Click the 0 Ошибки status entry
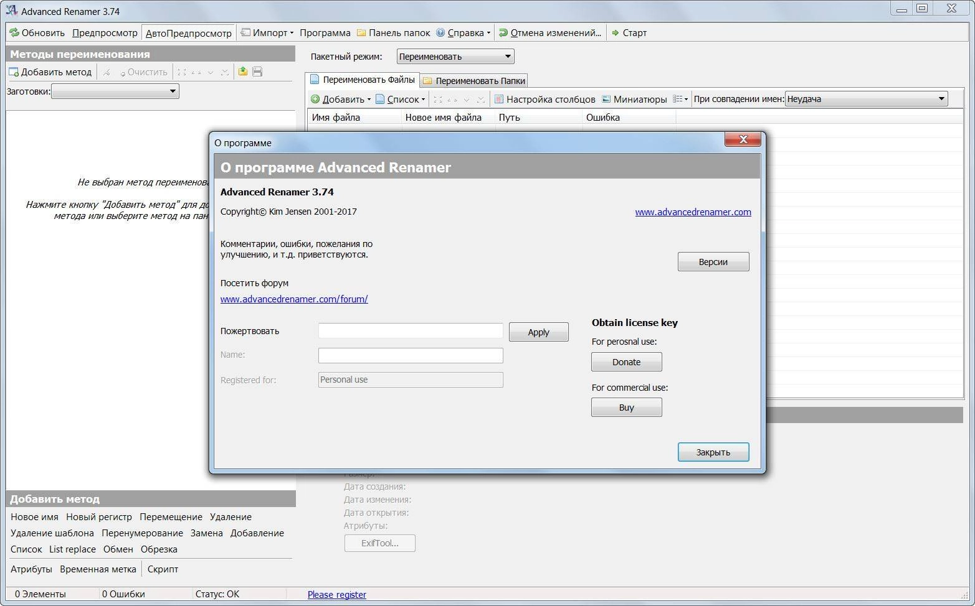Screen dimensions: 975x606 tap(123, 594)
